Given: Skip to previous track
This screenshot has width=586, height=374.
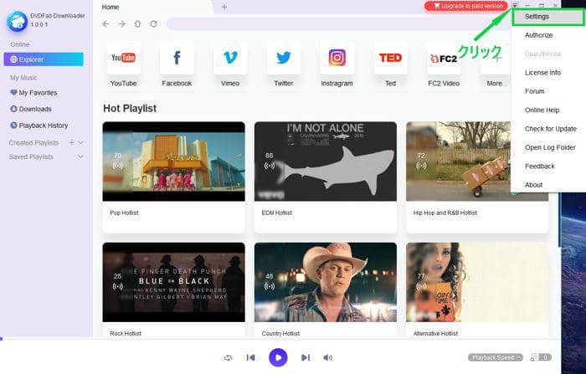Looking at the screenshot, I should 251,357.
